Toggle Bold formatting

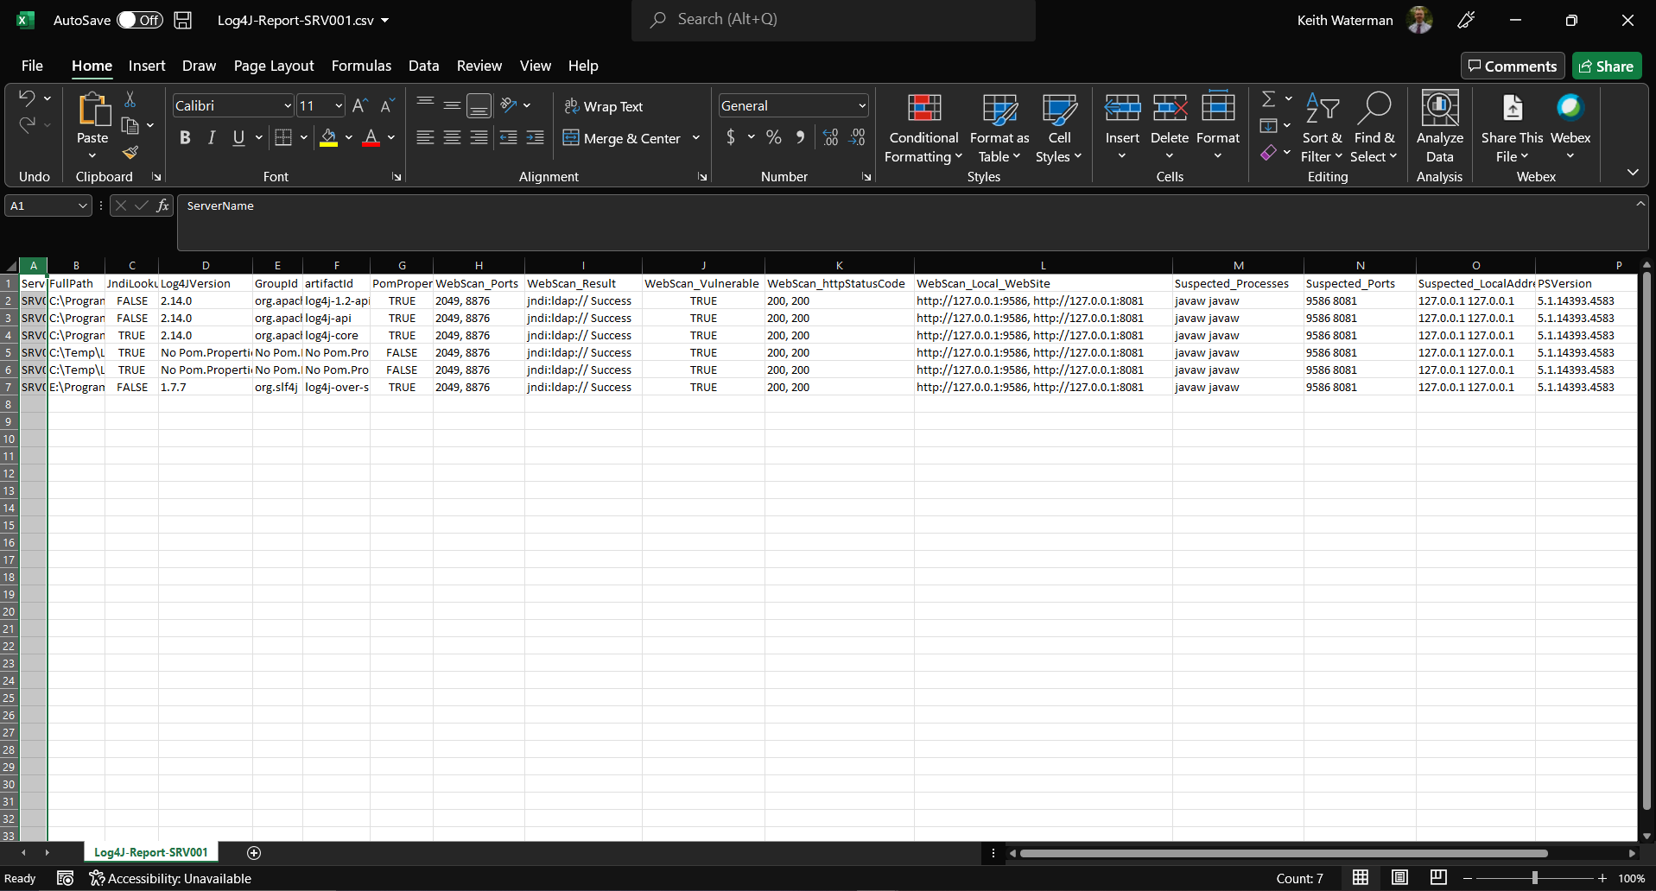click(185, 137)
